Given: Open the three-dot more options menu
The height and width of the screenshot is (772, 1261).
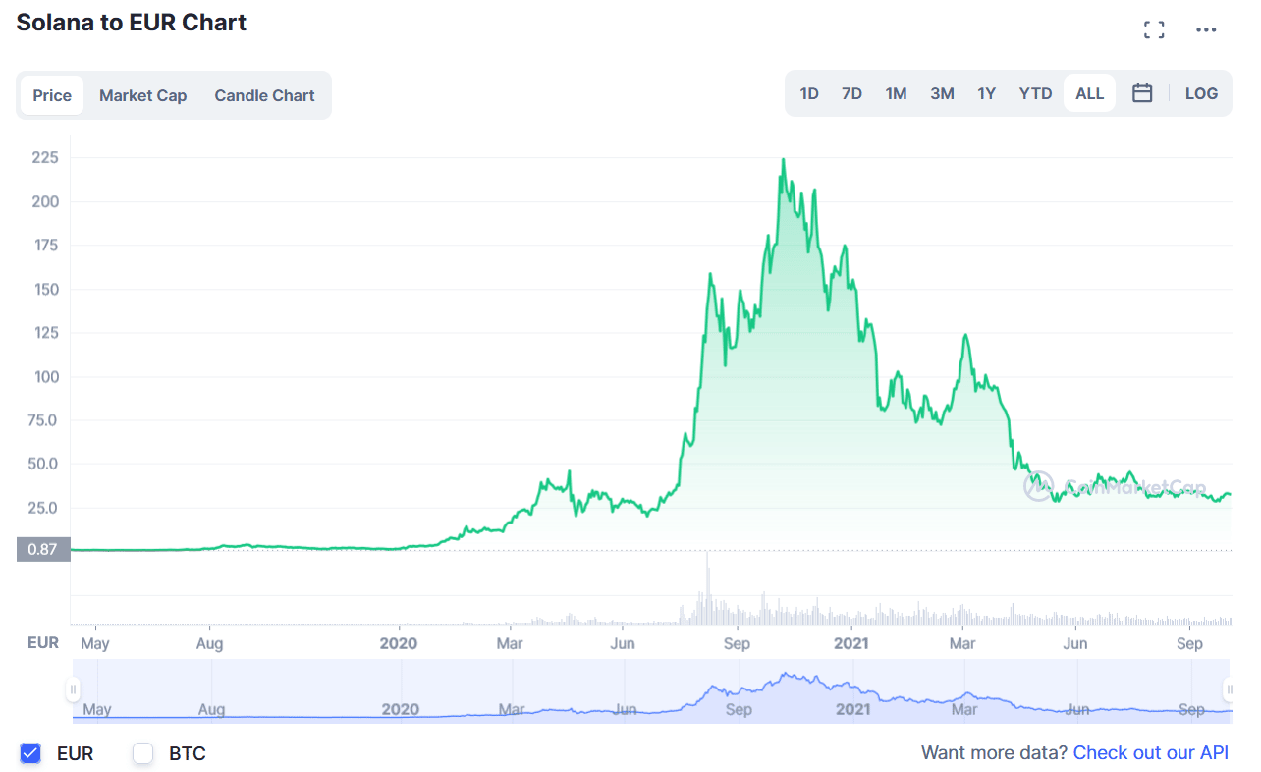Looking at the screenshot, I should [x=1206, y=30].
